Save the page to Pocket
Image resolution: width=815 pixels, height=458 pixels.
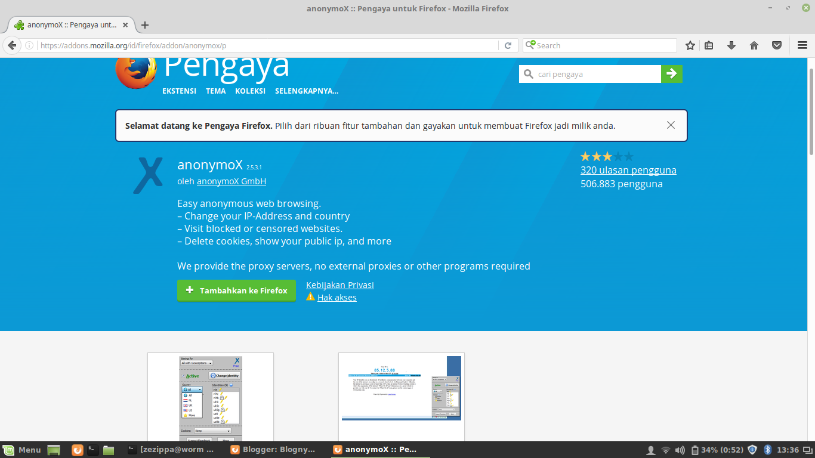click(777, 45)
